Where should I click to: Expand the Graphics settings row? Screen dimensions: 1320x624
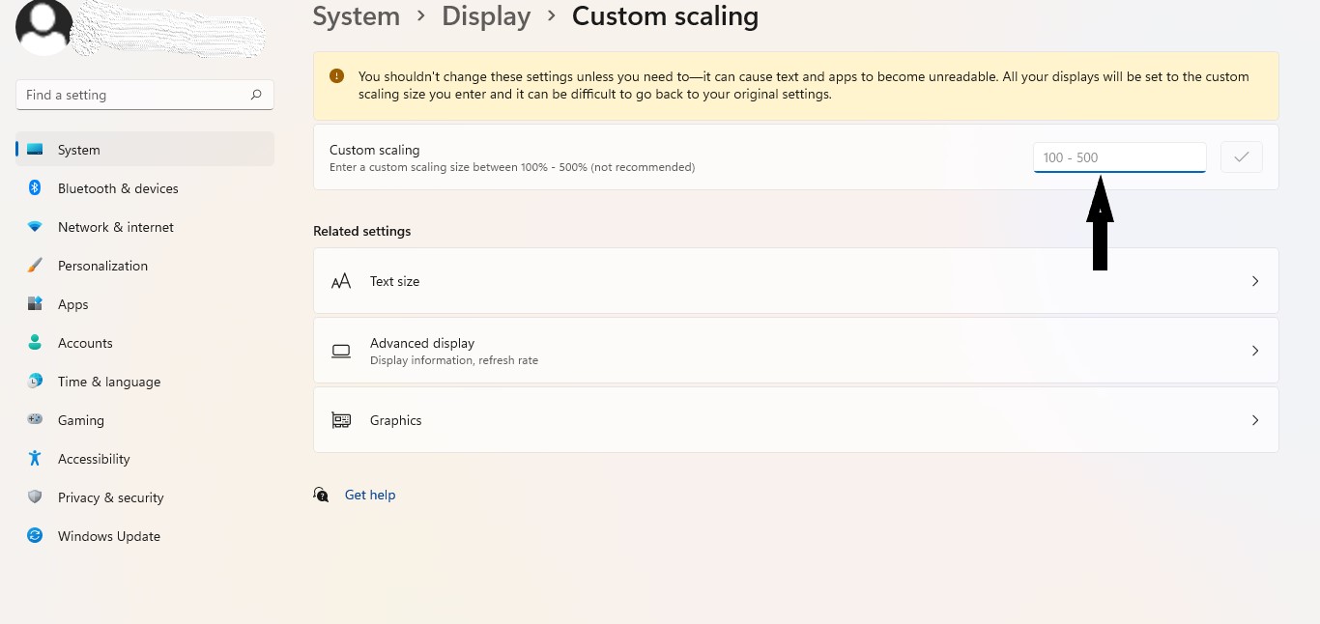(x=795, y=420)
